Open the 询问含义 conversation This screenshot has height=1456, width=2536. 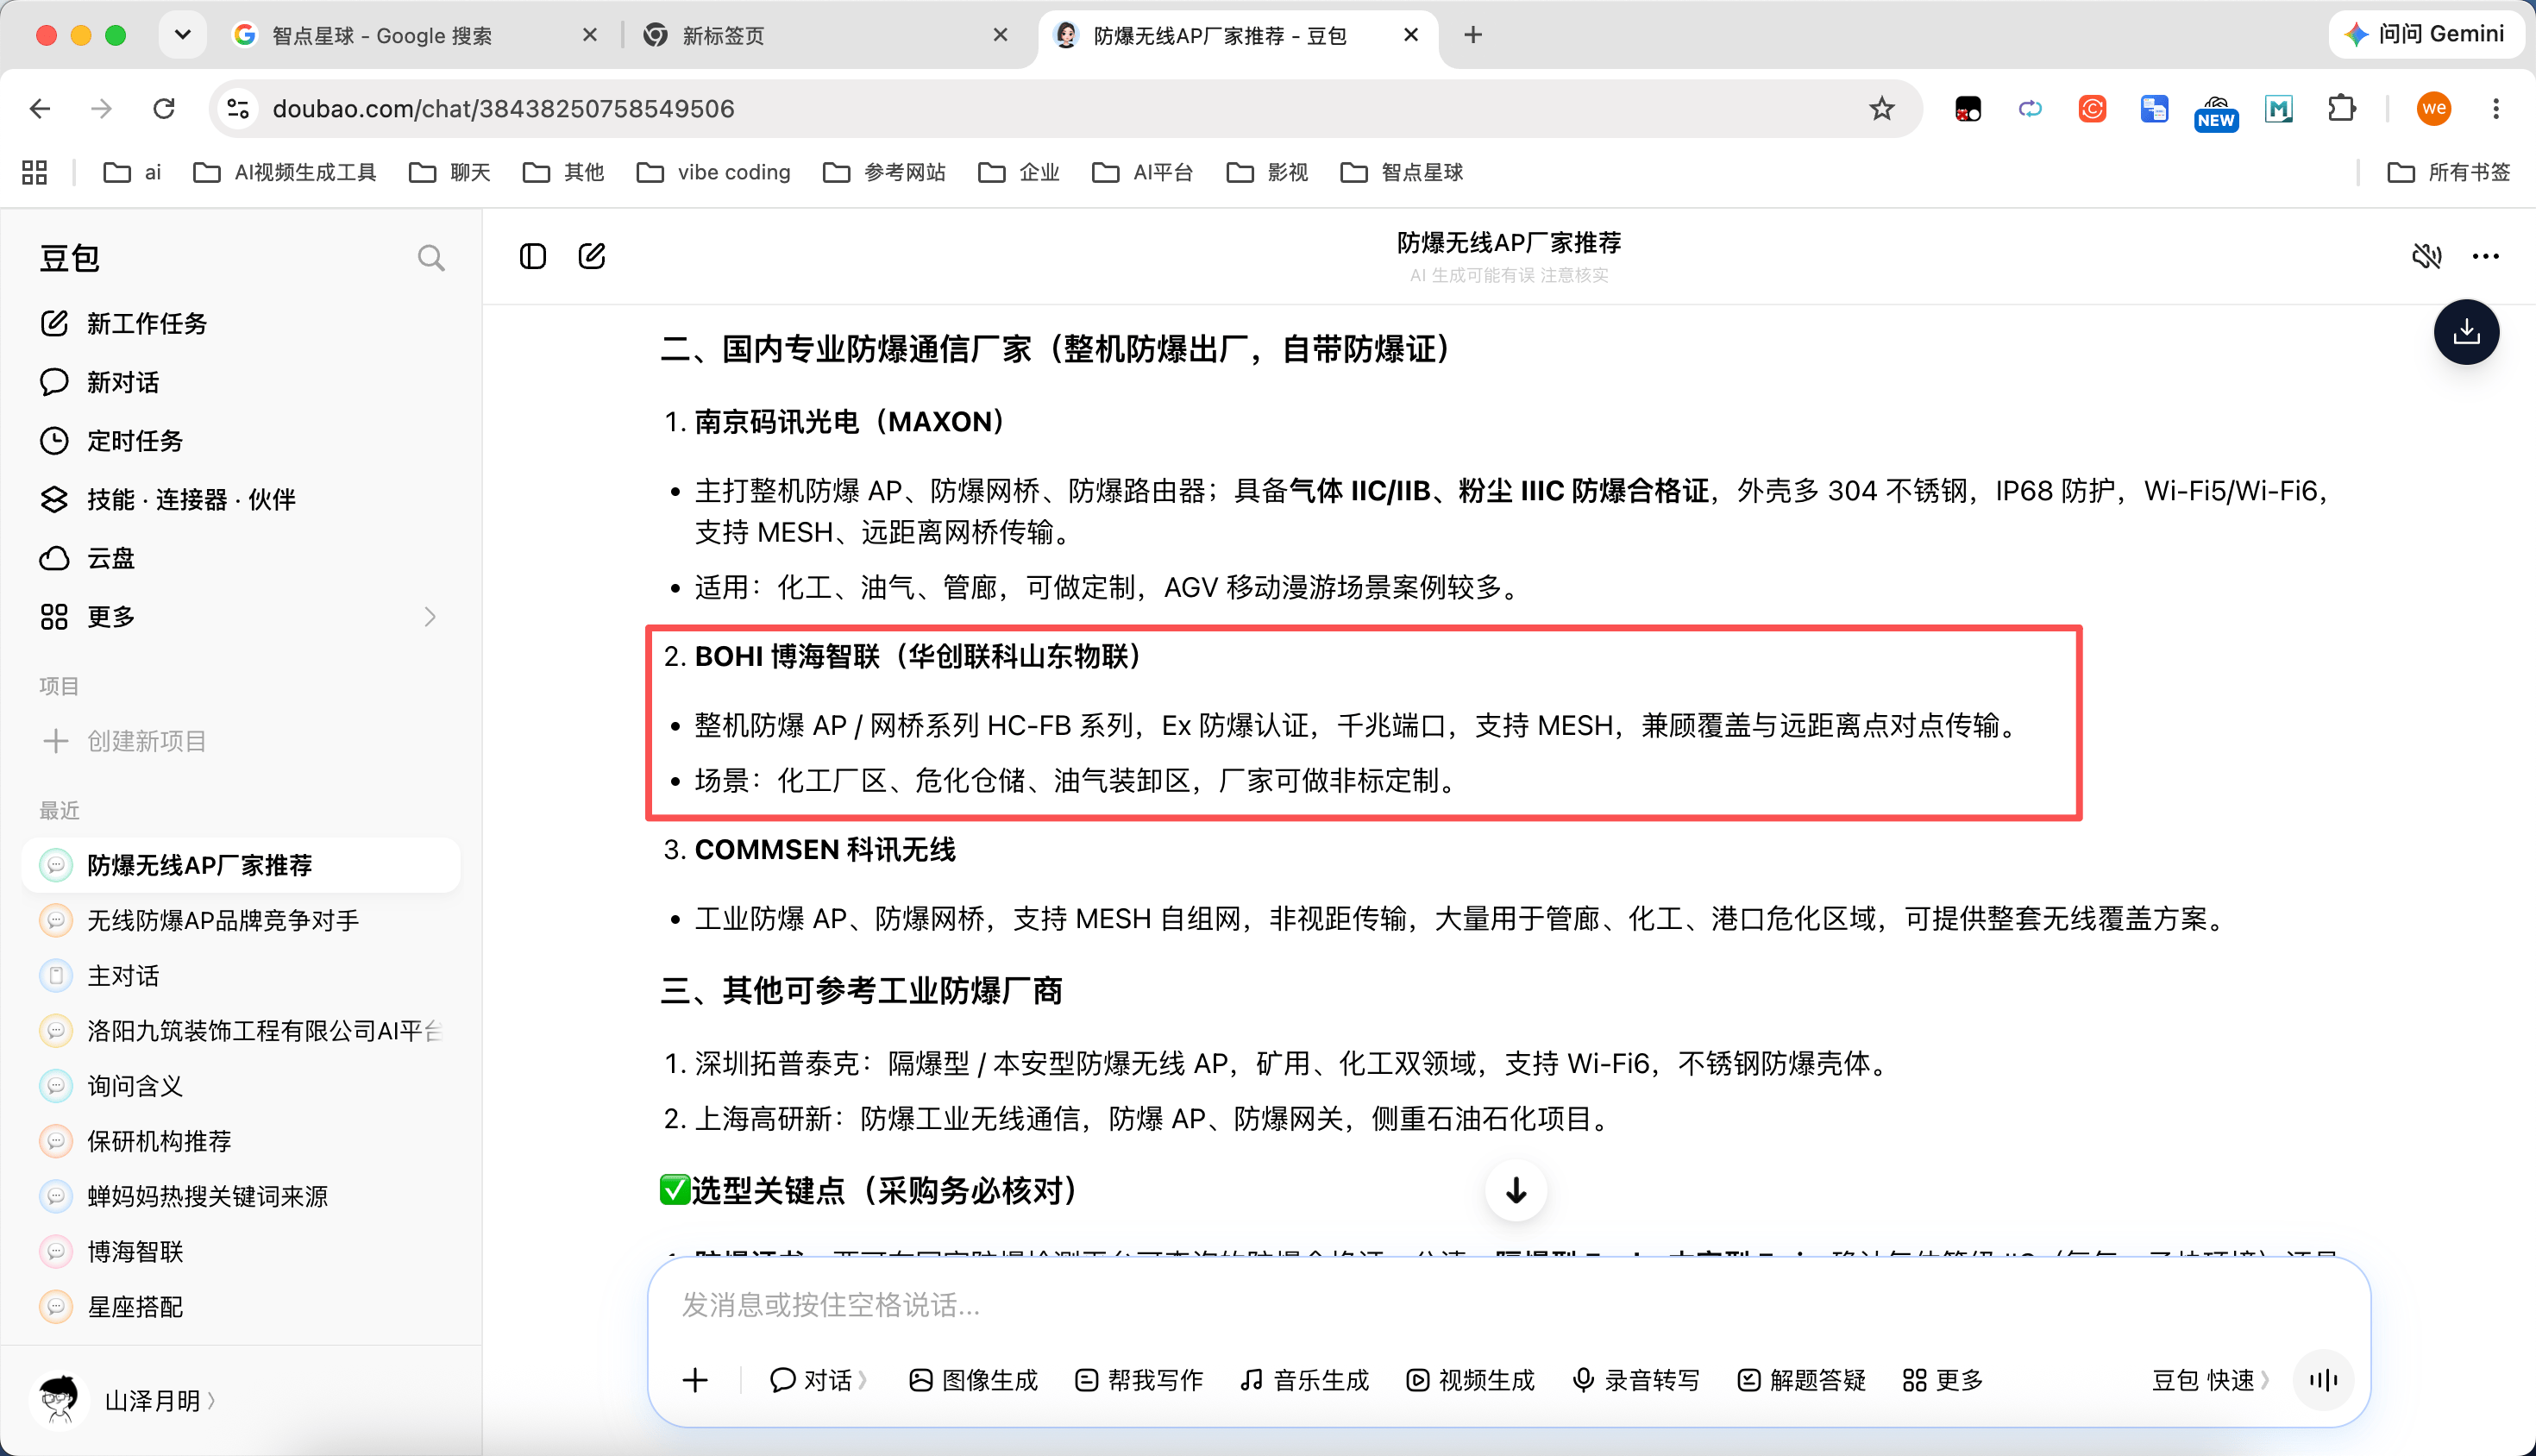point(240,1086)
